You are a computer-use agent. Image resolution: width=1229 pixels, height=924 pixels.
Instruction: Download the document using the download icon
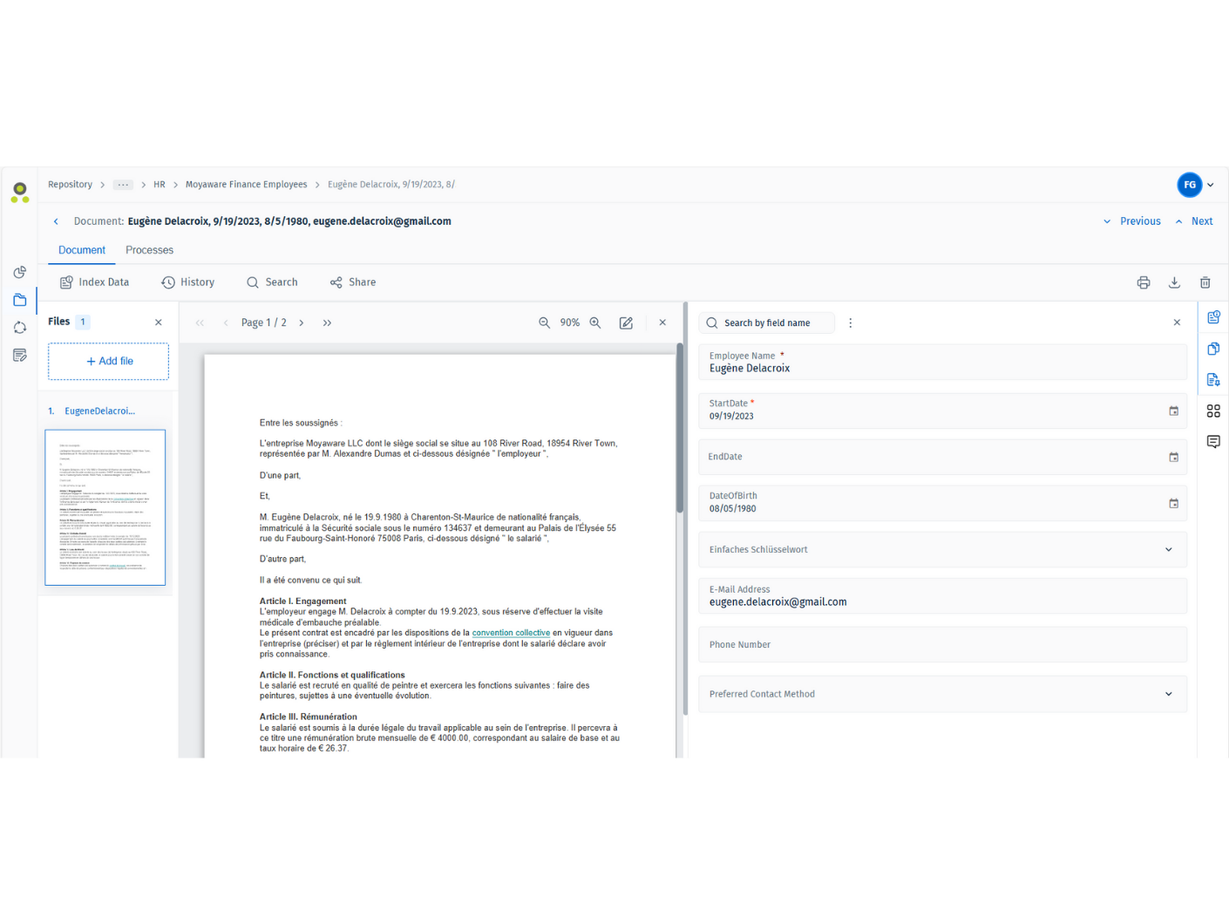coord(1174,282)
